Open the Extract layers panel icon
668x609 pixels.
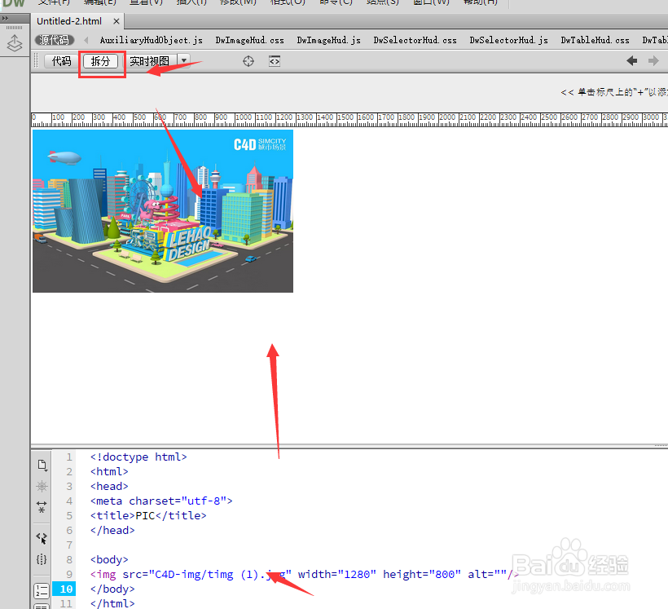[15, 43]
